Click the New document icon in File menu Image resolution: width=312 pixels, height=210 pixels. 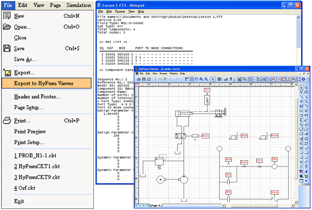[x=7, y=15]
